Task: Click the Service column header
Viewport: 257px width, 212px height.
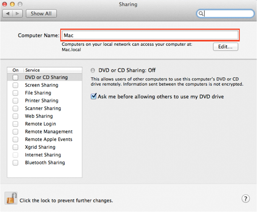Action: [53, 70]
